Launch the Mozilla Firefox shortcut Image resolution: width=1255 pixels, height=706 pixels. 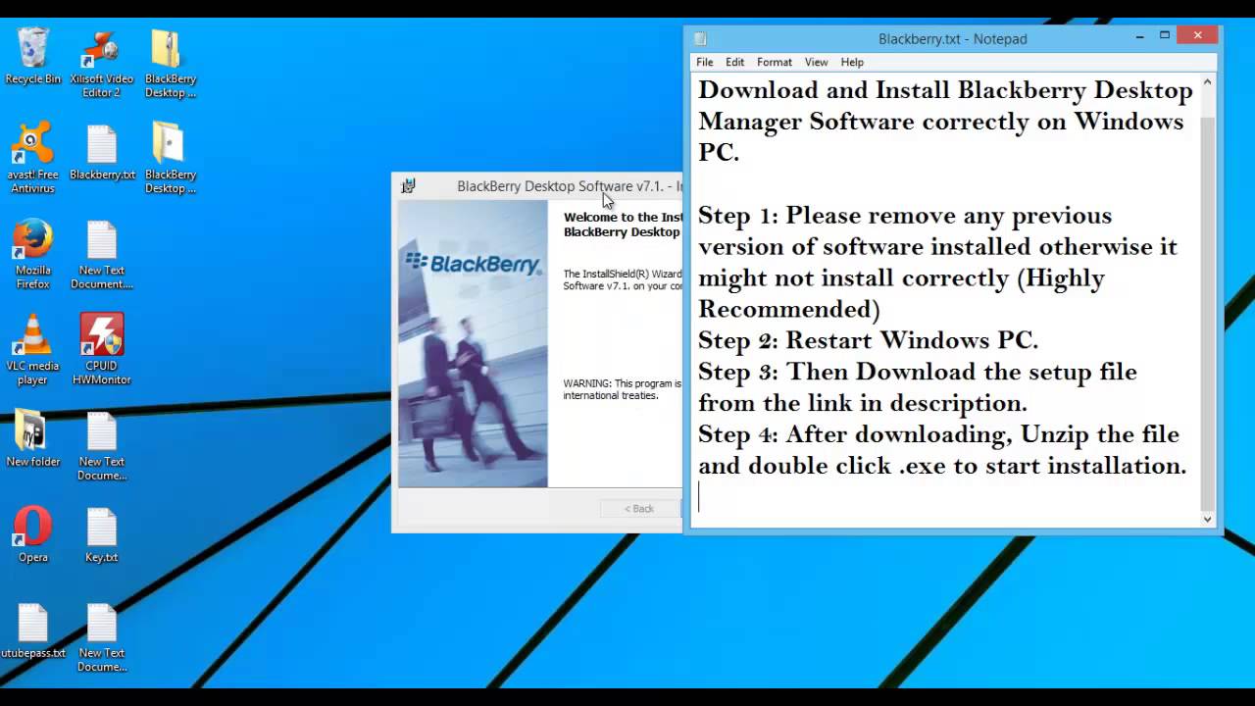click(x=32, y=255)
